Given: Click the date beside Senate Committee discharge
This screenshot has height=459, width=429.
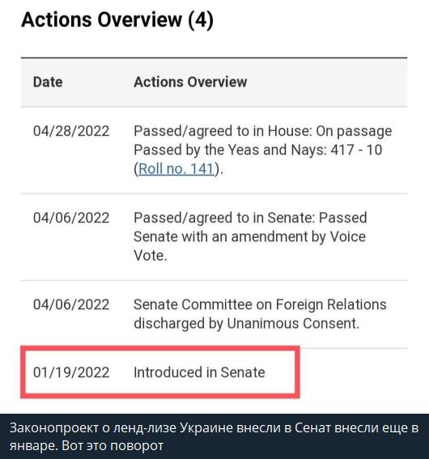Looking at the screenshot, I should tap(71, 304).
